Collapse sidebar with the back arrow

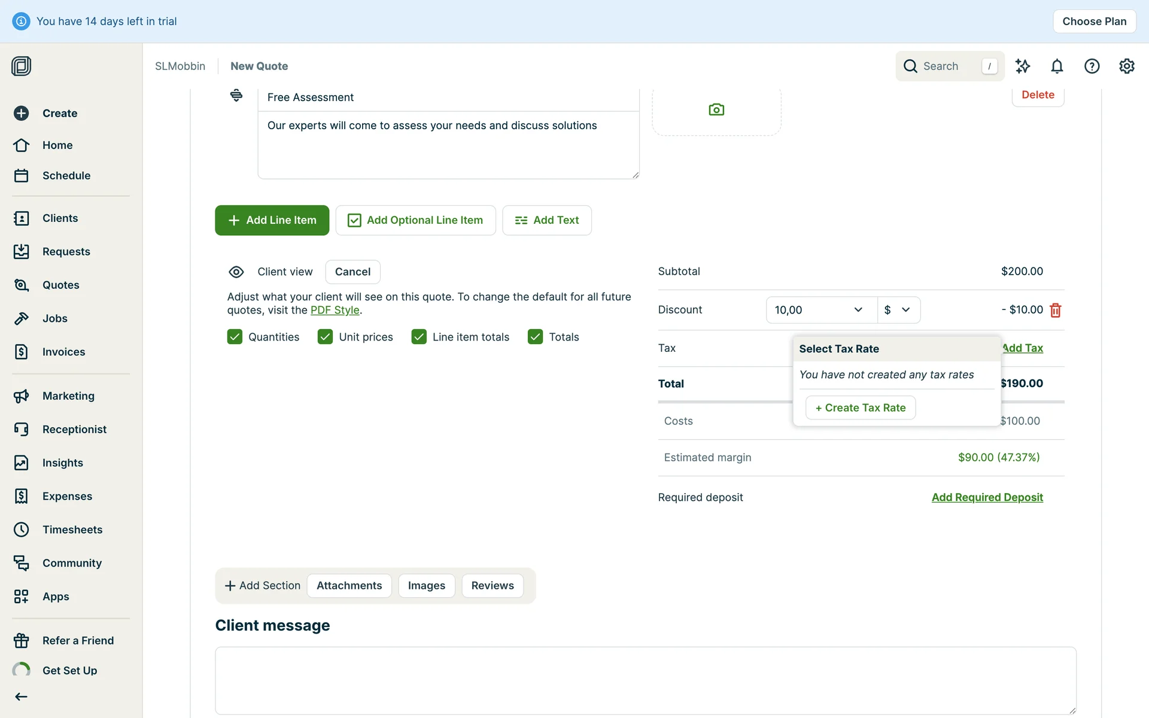pyautogui.click(x=22, y=696)
